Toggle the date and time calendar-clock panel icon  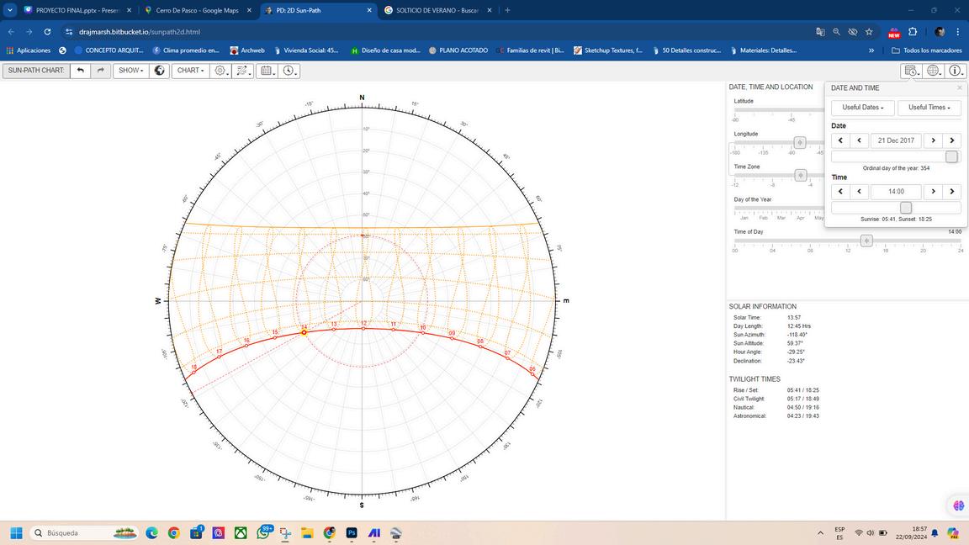pos(910,71)
